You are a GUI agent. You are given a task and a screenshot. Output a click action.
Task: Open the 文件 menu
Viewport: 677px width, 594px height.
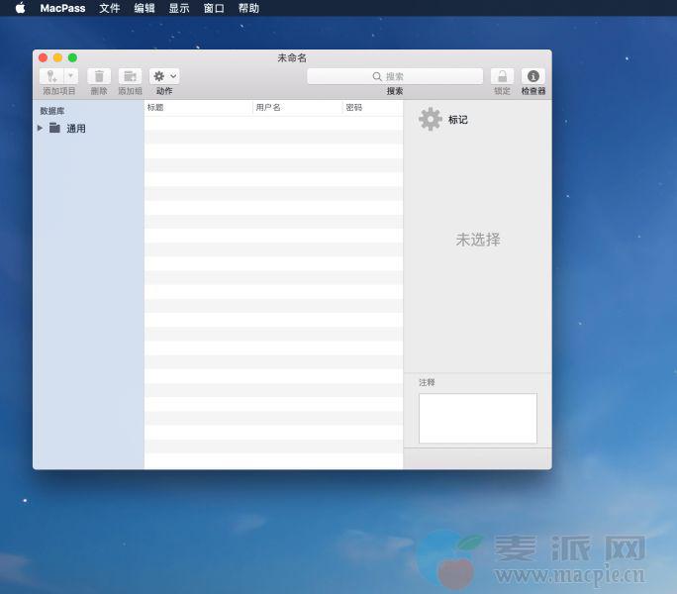[x=110, y=8]
